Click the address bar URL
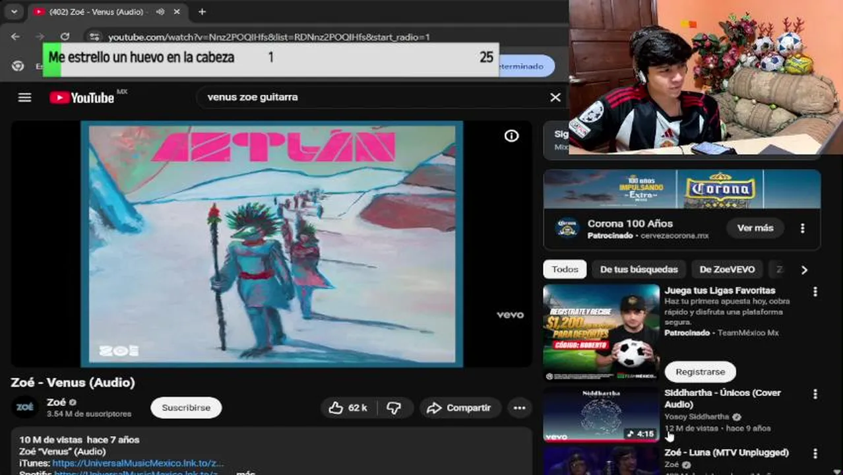The width and height of the screenshot is (843, 475). coord(269,37)
